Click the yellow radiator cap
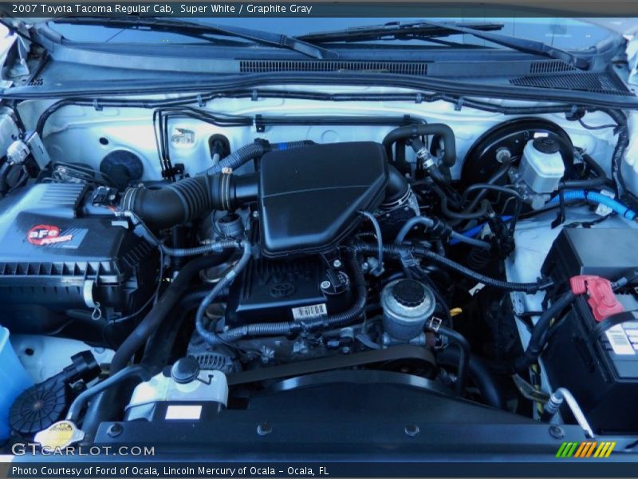The width and height of the screenshot is (638, 479). (x=59, y=433)
